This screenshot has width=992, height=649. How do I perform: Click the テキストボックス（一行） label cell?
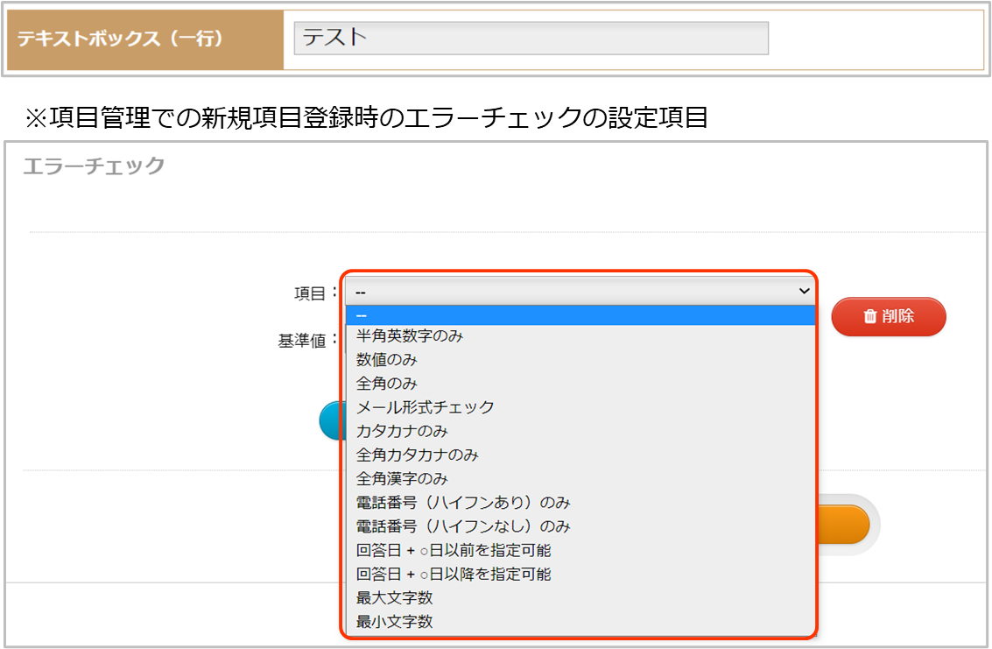145,40
